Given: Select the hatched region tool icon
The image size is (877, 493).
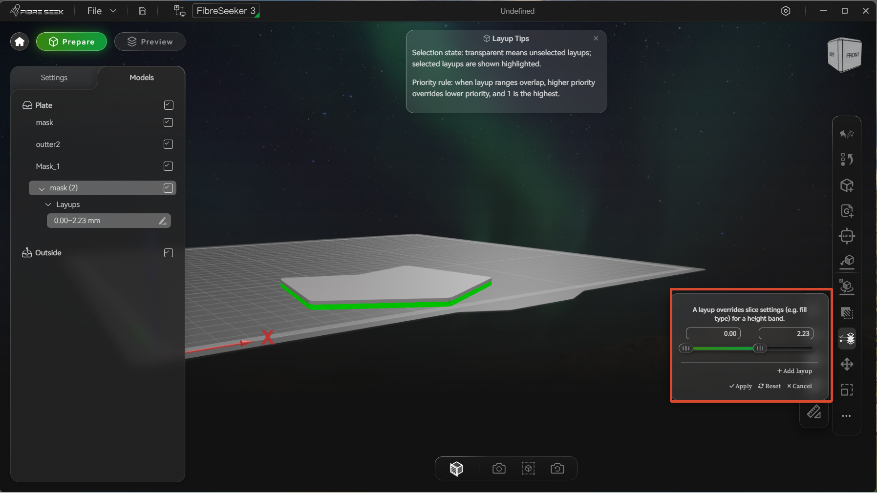Looking at the screenshot, I should (847, 313).
